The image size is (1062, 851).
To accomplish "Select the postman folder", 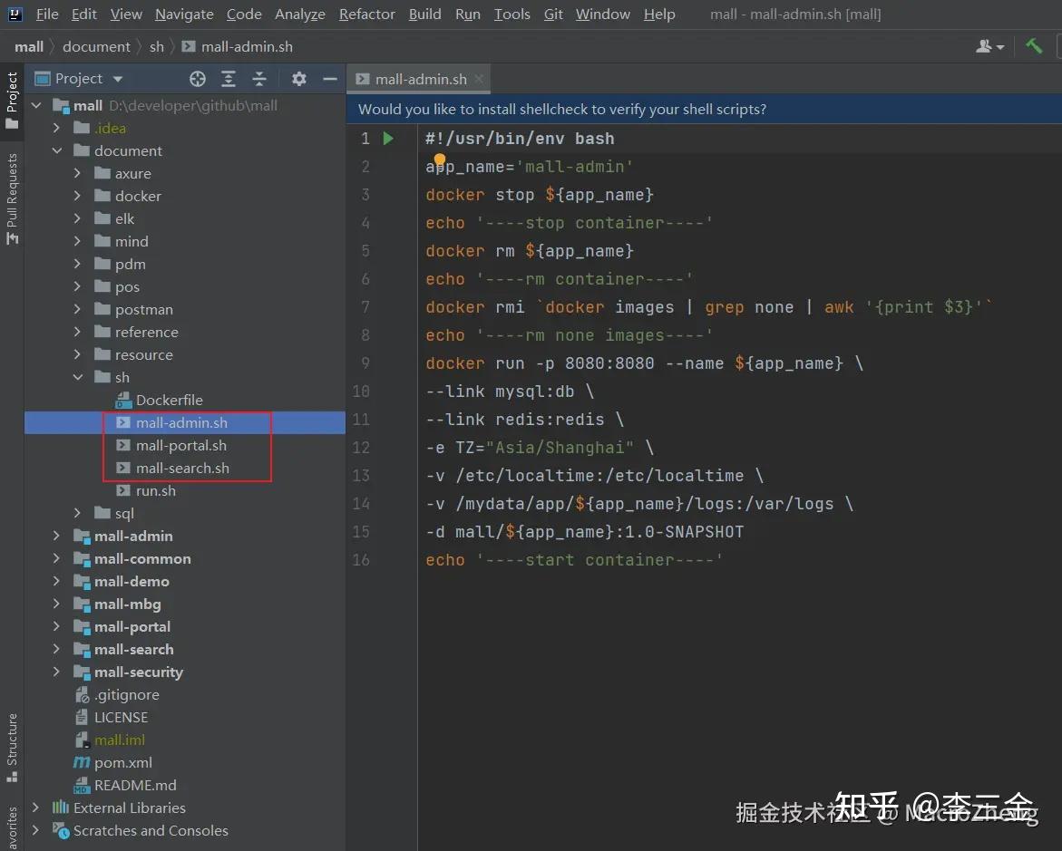I will (x=143, y=309).
